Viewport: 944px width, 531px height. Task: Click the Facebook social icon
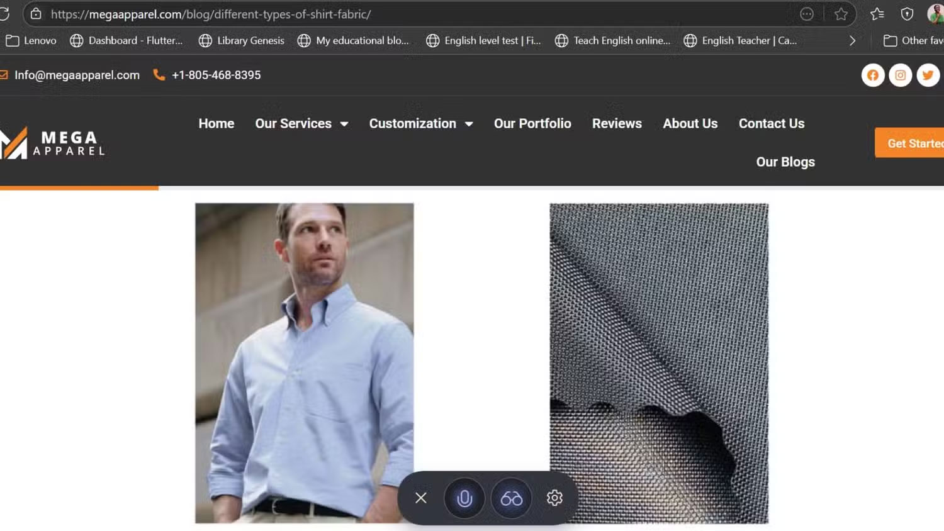coord(872,75)
